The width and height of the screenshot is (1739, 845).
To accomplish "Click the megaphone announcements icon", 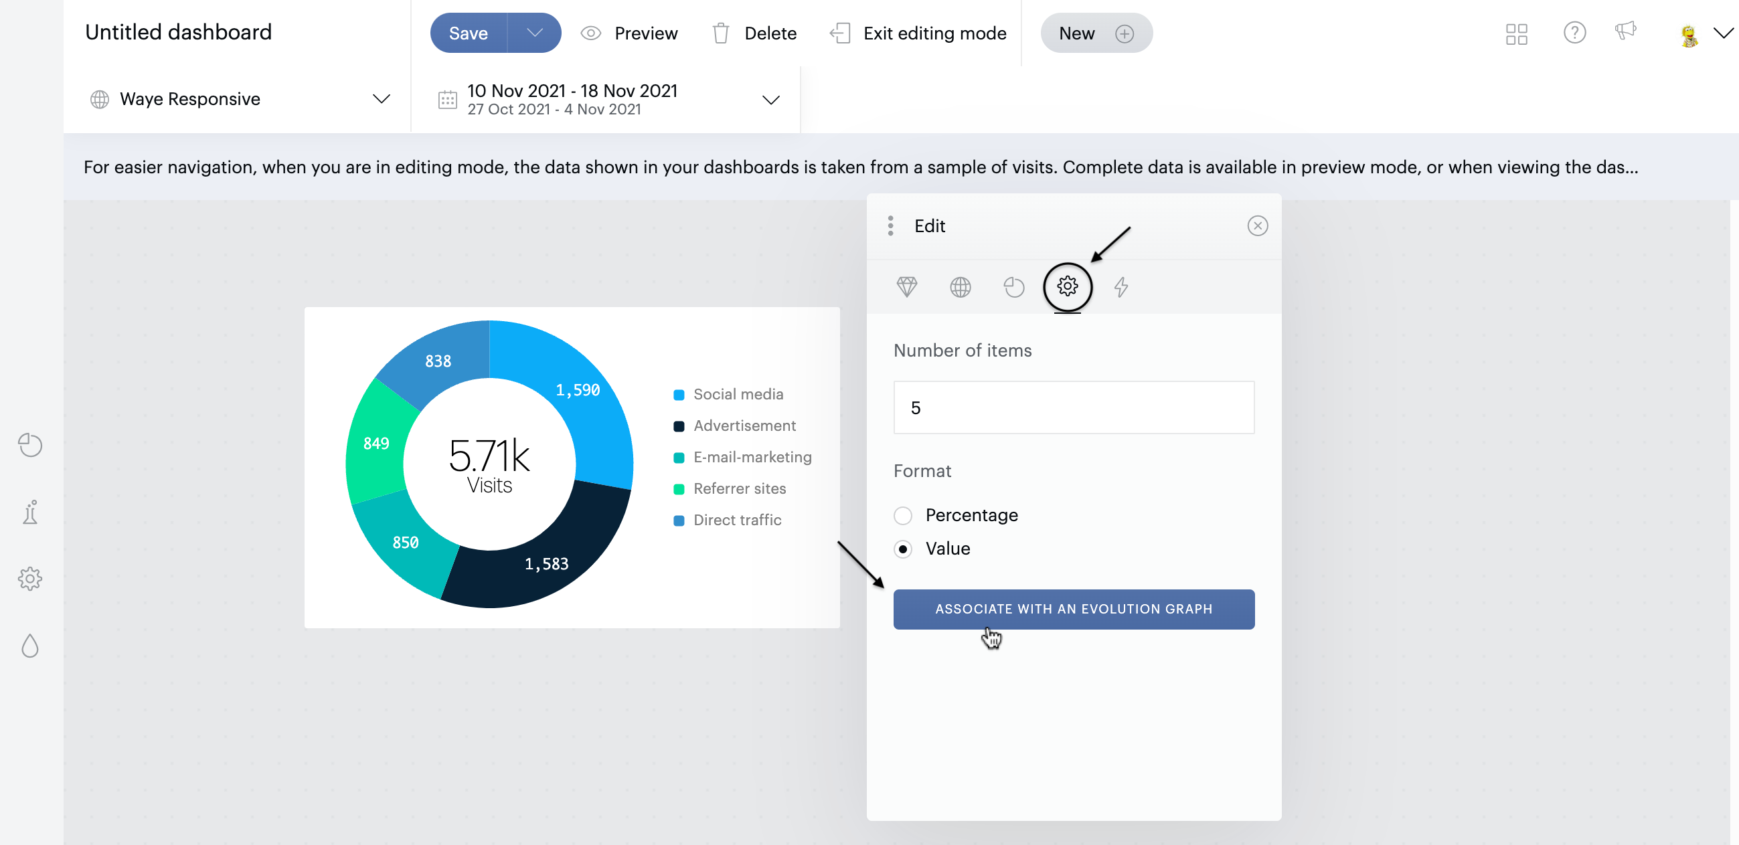I will (x=1625, y=31).
